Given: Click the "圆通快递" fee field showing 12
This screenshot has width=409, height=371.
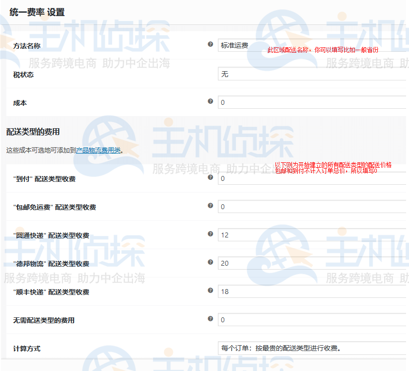Looking at the screenshot, I should pyautogui.click(x=312, y=235).
